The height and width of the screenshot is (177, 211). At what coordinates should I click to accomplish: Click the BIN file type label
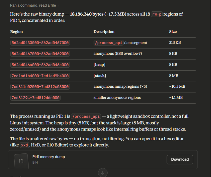[x=35, y=162]
